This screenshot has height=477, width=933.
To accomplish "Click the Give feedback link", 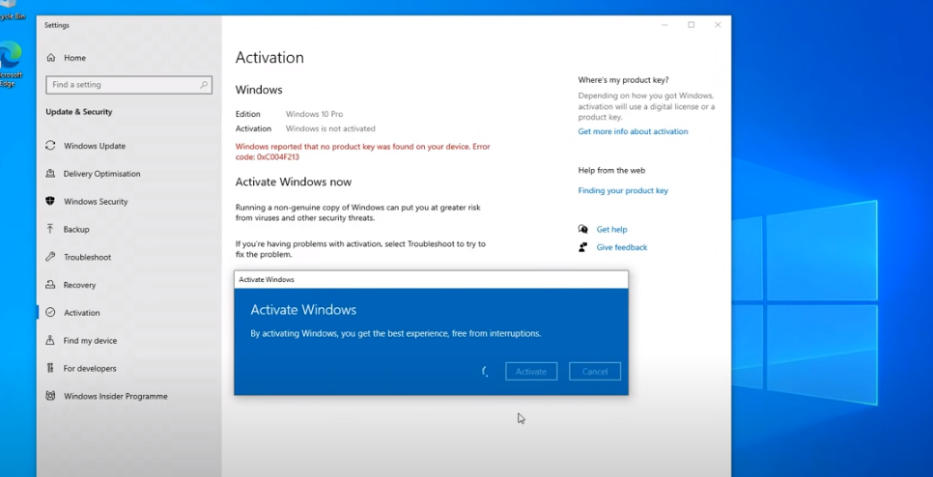I will 621,248.
